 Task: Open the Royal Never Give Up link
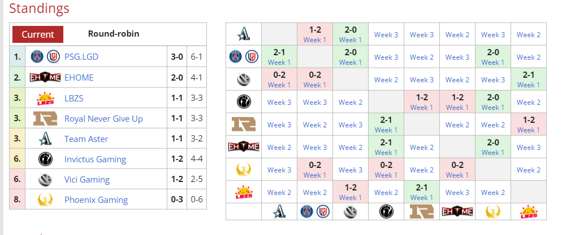tap(103, 118)
